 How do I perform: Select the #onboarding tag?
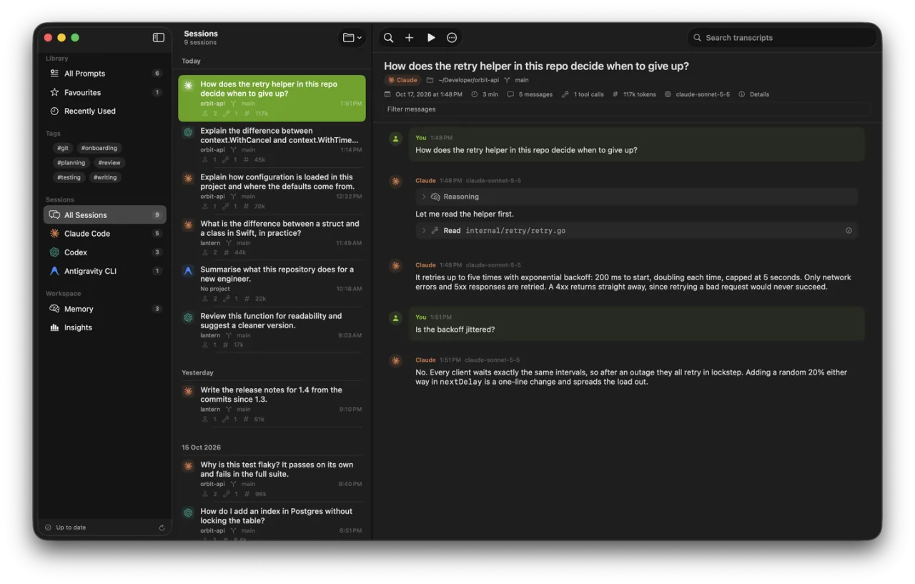[99, 148]
